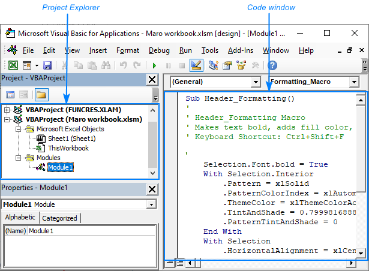Viewport: 369px width, 271px height.
Task: Expand VBAProject (FUNCRES.XLAM) node
Action: pos(7,110)
